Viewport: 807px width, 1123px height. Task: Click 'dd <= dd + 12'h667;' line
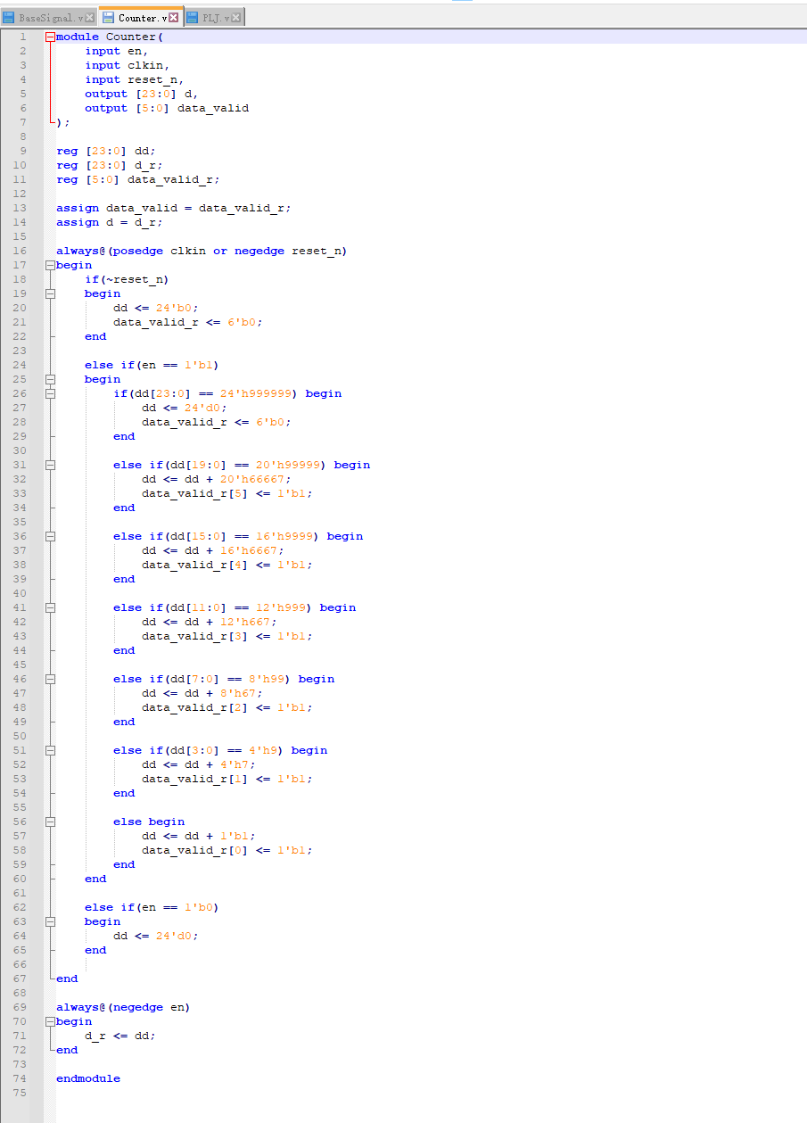210,622
